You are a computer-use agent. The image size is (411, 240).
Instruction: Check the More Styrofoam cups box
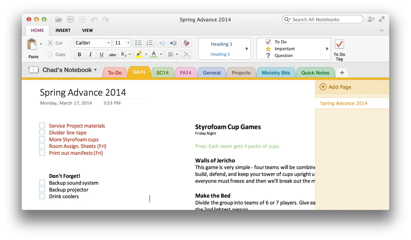42,139
